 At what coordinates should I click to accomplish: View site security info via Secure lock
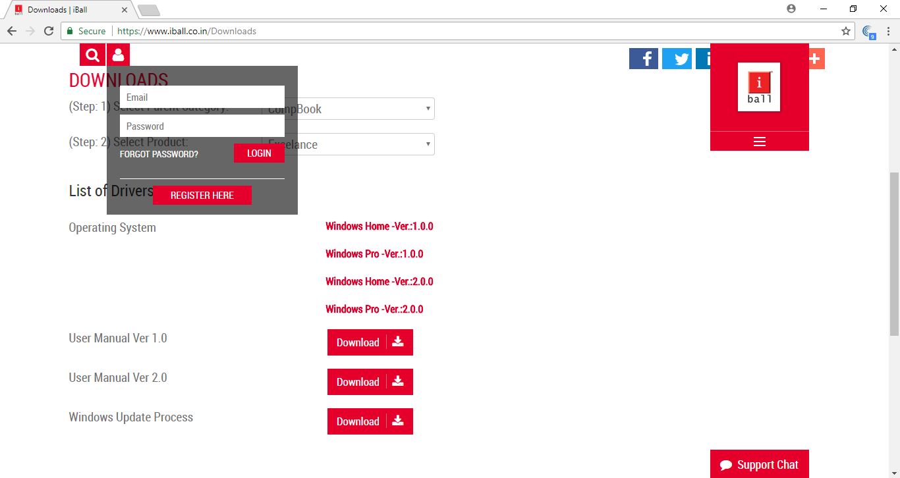point(86,31)
